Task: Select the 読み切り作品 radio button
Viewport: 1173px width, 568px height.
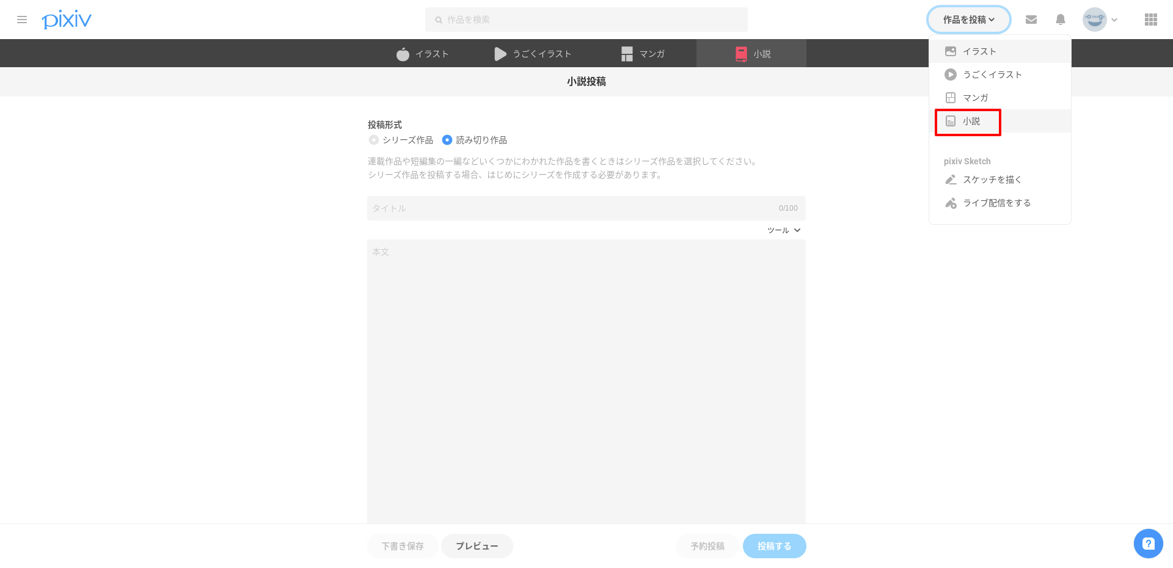Action: [x=447, y=140]
